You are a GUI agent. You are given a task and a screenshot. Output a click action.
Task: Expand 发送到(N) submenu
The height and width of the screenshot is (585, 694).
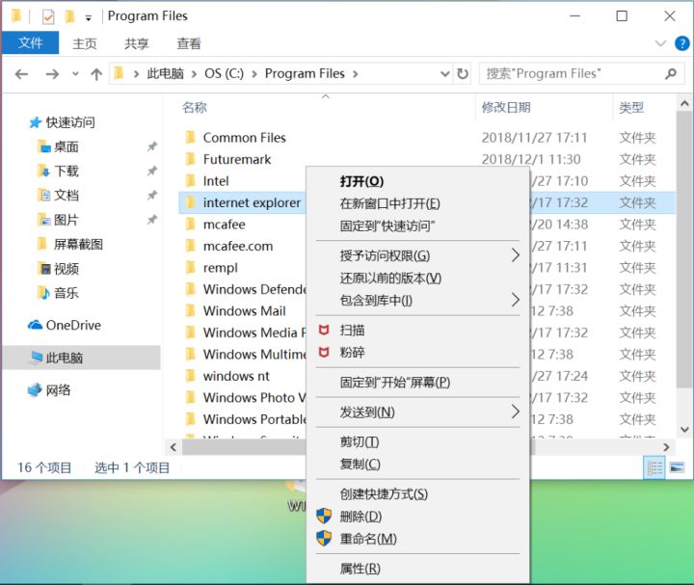click(x=417, y=412)
